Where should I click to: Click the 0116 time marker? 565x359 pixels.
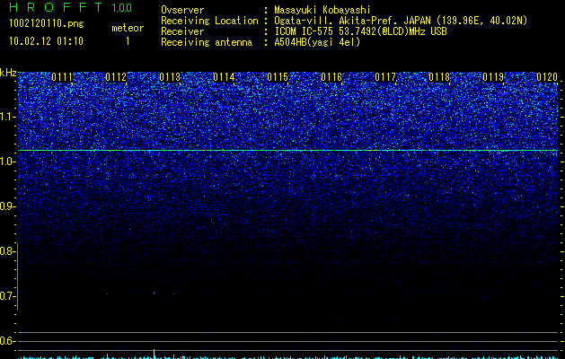click(x=331, y=77)
